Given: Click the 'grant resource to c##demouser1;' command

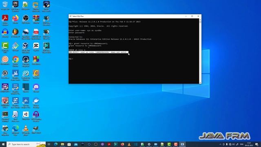Looking at the screenshot, I should [91, 44].
